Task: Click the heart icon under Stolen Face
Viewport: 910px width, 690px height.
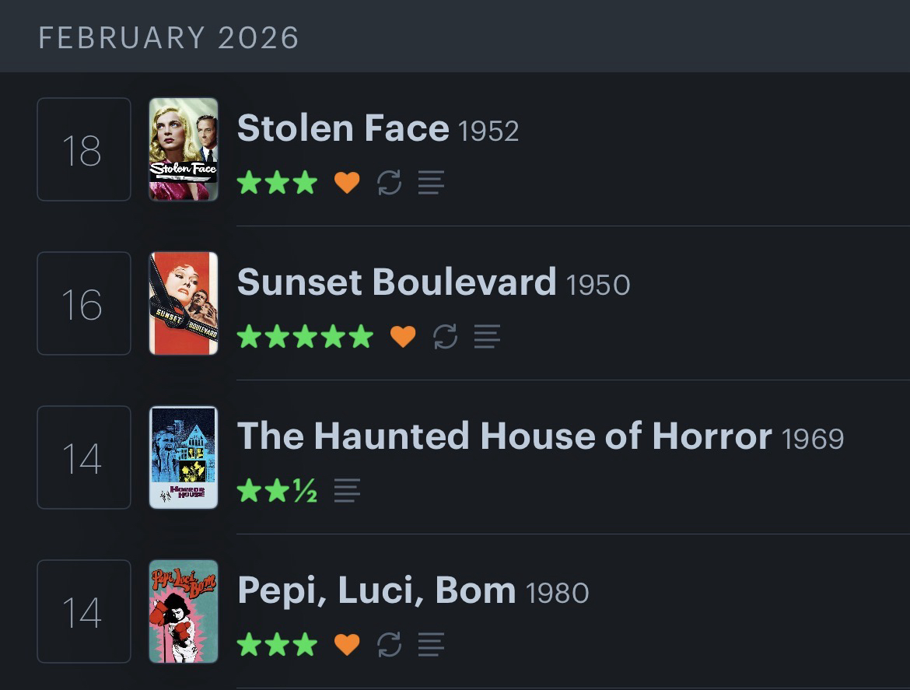Action: [x=347, y=183]
